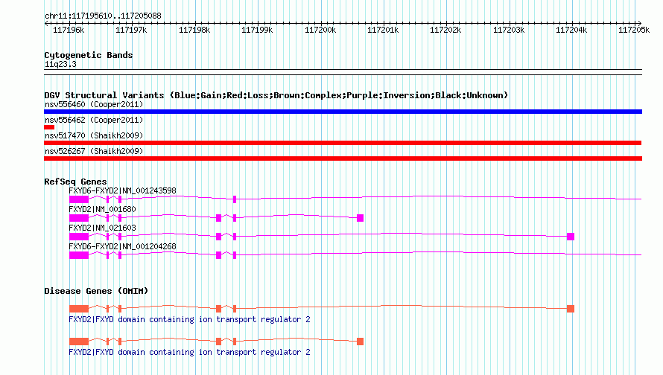This screenshot has width=663, height=375.
Task: Select the FXYD6-FXYD2|NM_001243598 transcript label
Action: pyautogui.click(x=122, y=190)
